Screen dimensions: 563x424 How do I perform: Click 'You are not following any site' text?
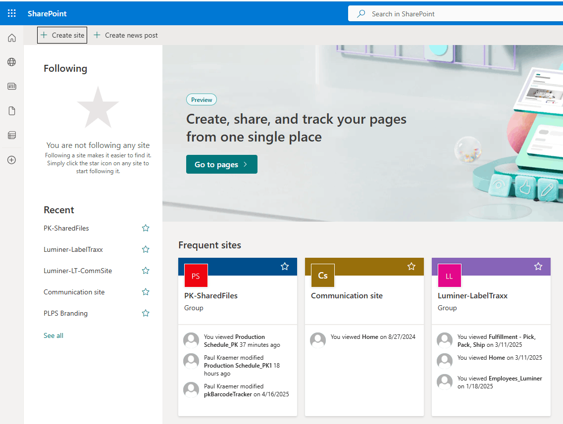(x=98, y=145)
